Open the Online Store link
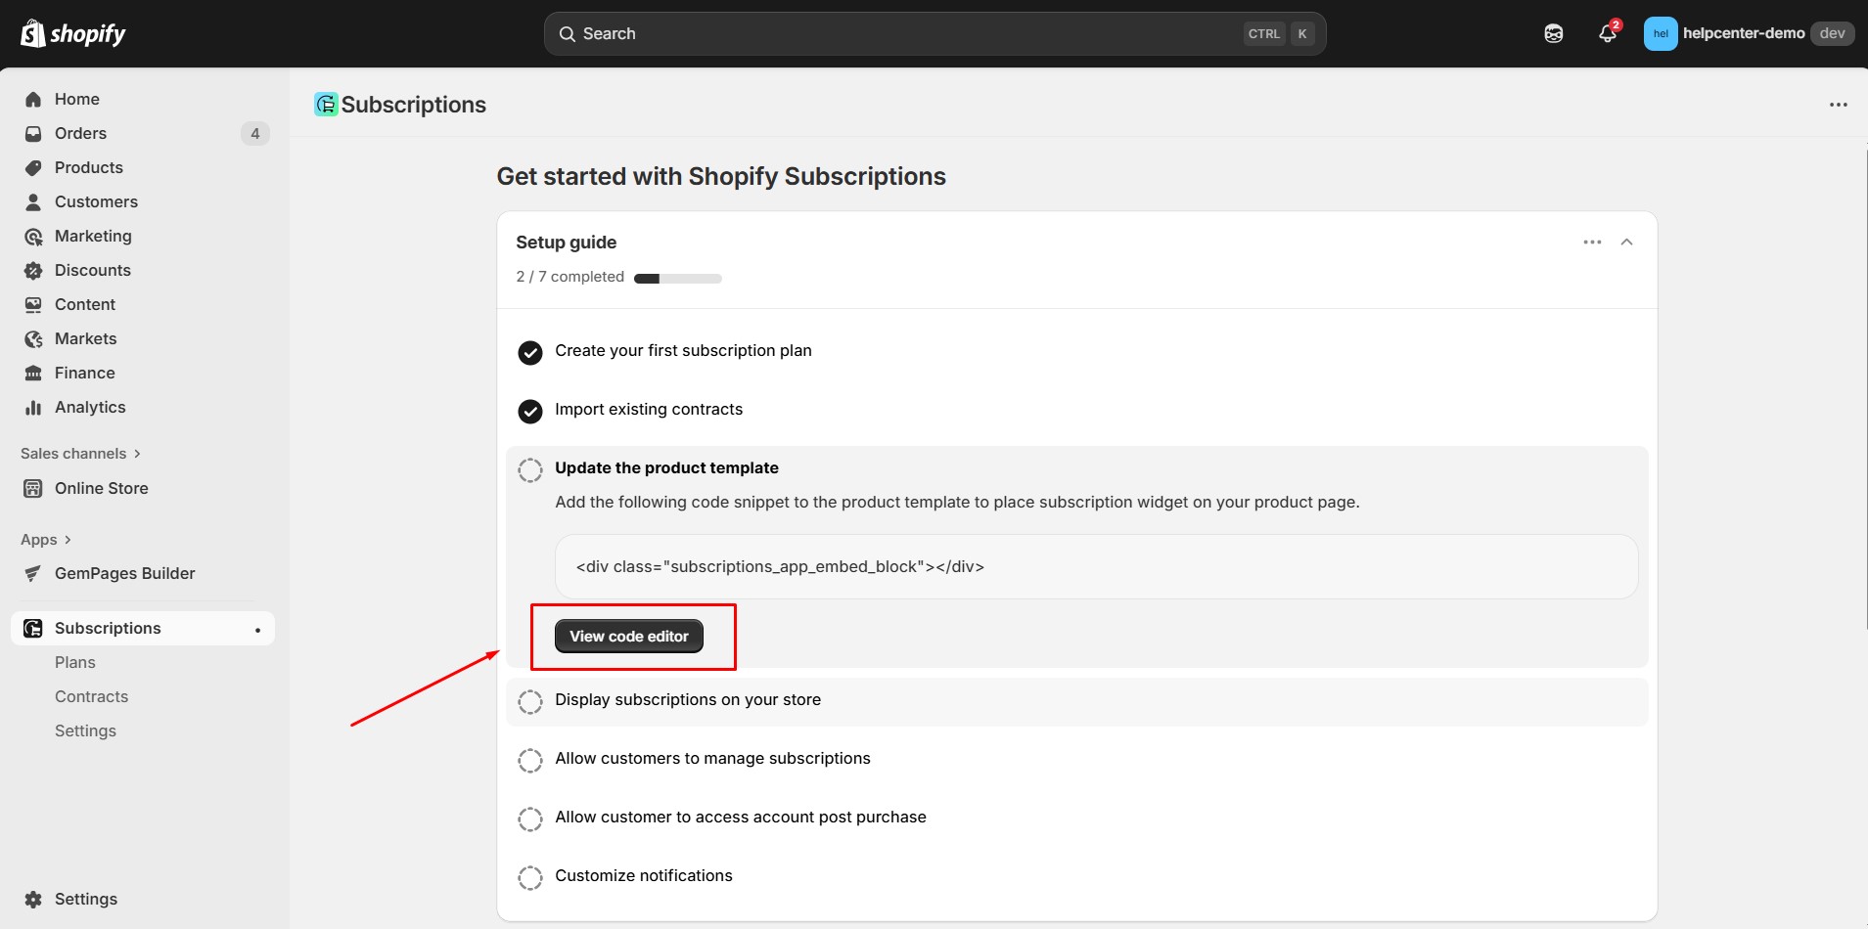The image size is (1868, 929). click(101, 488)
